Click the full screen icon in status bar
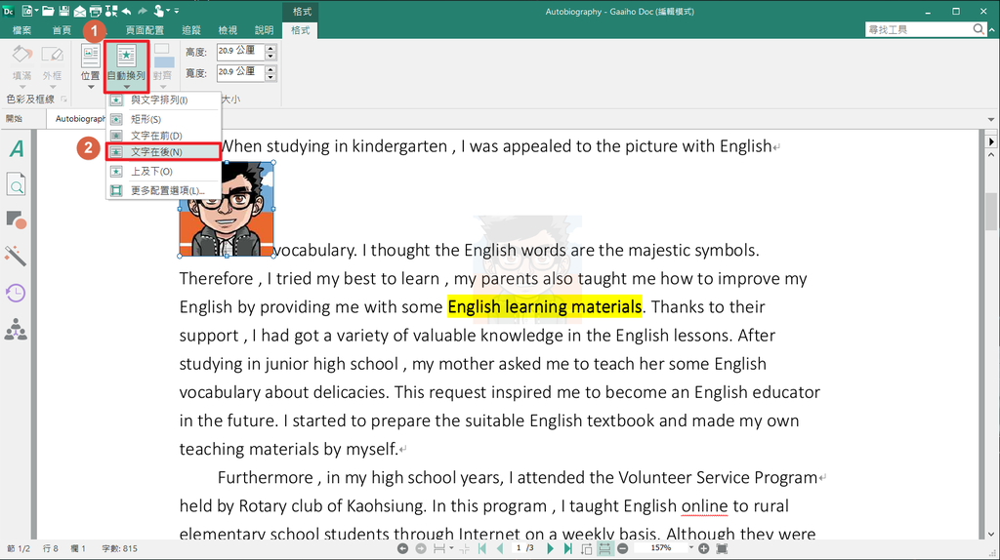 (722, 548)
